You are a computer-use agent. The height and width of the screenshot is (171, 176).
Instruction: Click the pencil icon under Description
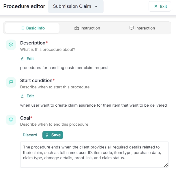(x=22, y=59)
